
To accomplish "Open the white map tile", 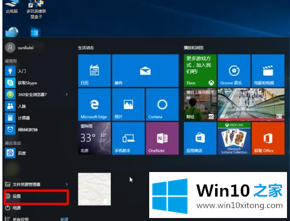I will [94, 189].
